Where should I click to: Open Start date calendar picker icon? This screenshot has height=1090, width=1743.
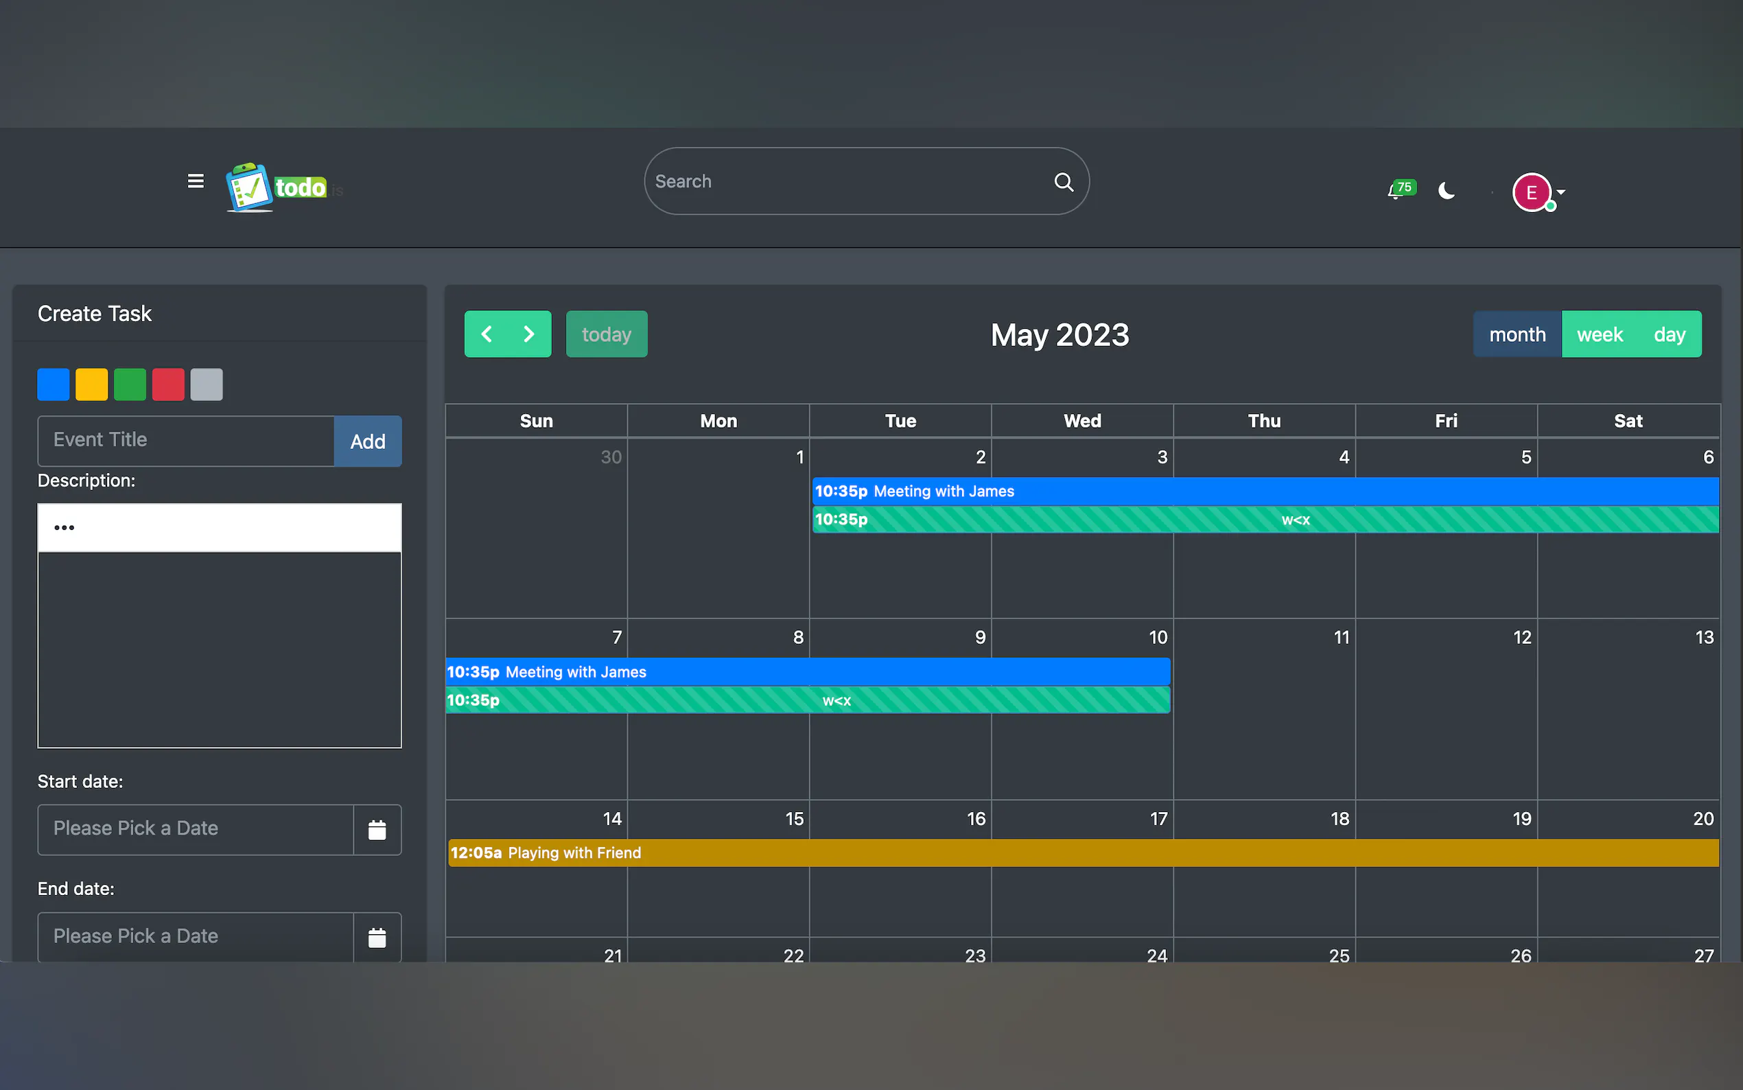coord(377,830)
